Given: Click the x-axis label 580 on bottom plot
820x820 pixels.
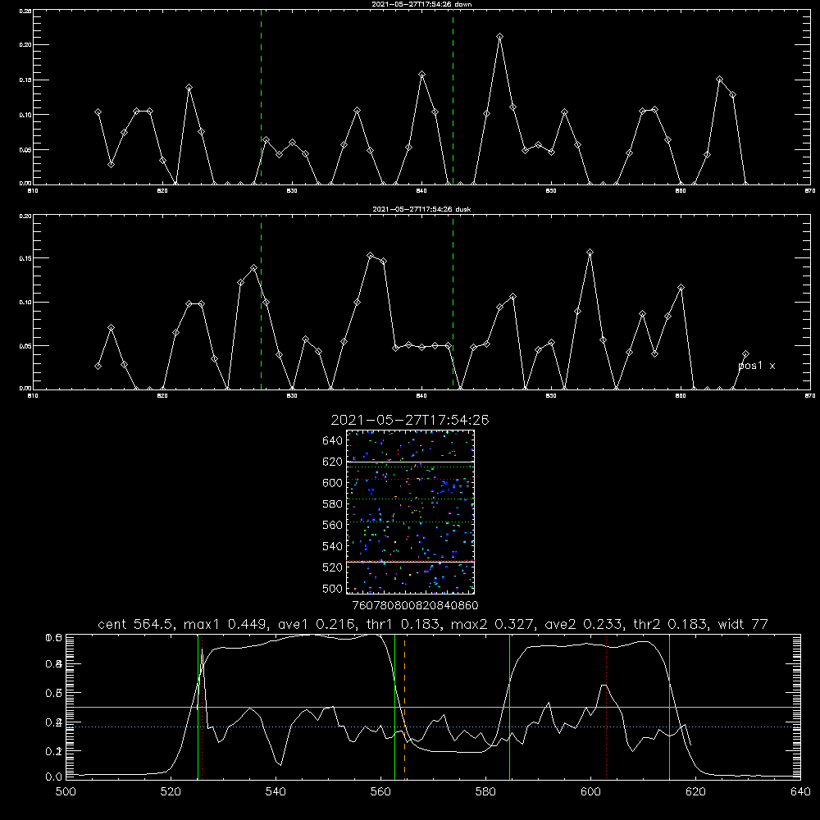Looking at the screenshot, I should (485, 791).
